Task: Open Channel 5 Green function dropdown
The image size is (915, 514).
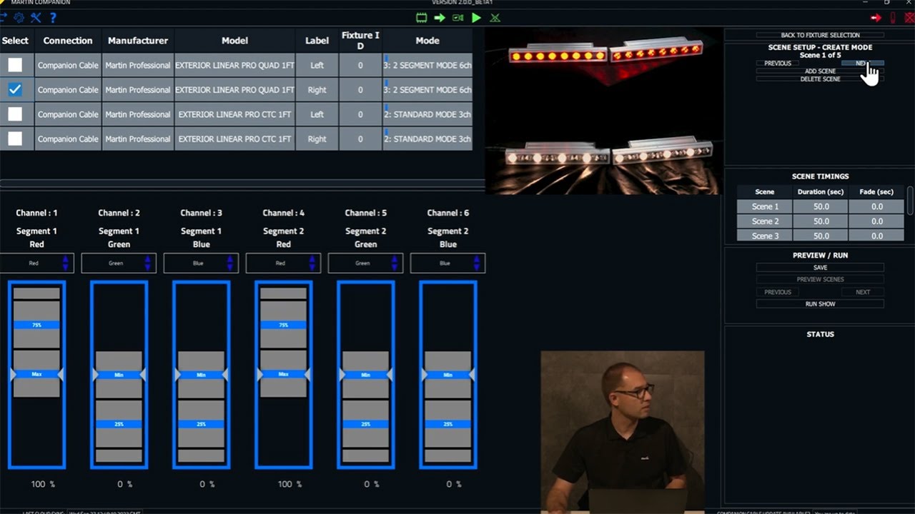Action: pyautogui.click(x=365, y=263)
